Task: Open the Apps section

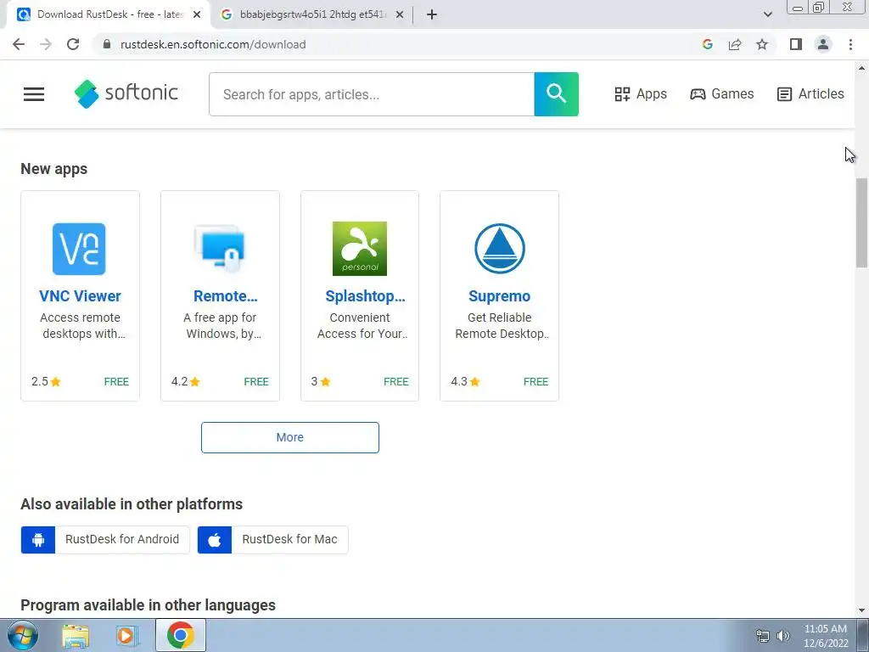Action: tap(641, 93)
